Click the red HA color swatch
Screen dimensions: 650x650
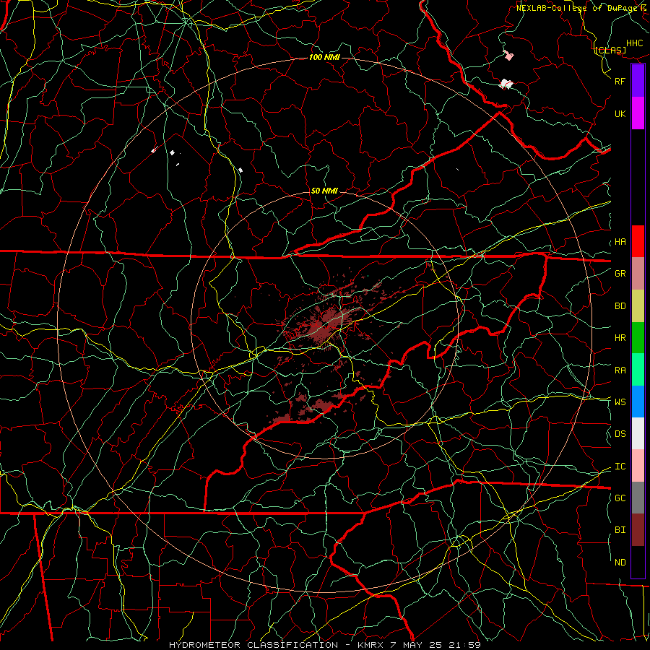(x=638, y=241)
